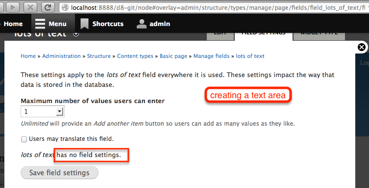Reload the page with the refresh button
The height and width of the screenshot is (188, 369).
click(x=48, y=7)
